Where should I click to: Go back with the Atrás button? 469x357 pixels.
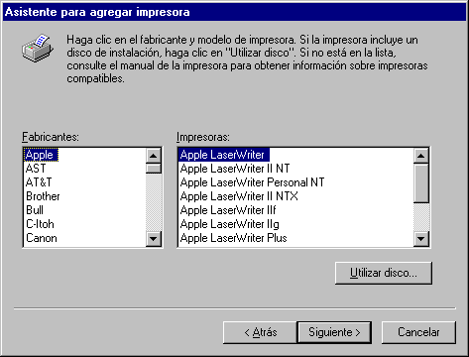(260, 332)
